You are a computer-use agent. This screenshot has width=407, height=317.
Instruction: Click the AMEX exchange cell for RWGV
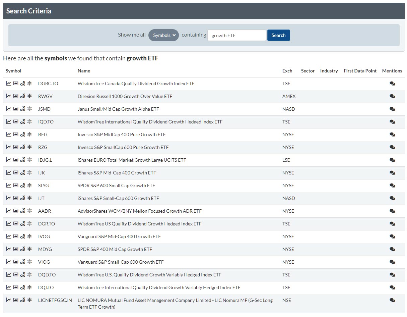tap(289, 96)
